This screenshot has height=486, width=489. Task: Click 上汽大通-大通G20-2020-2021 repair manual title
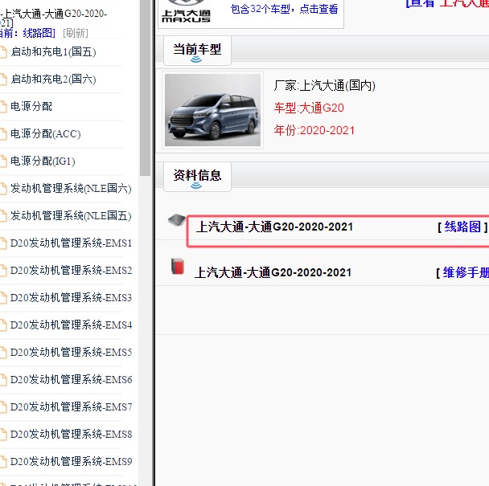click(x=273, y=272)
